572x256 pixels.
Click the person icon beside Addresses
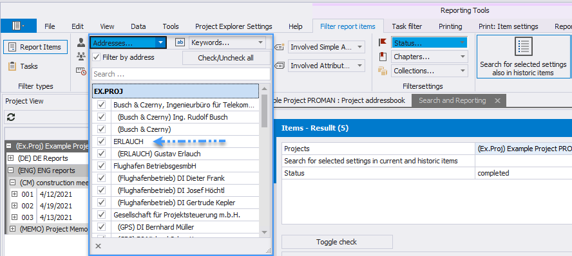(81, 42)
